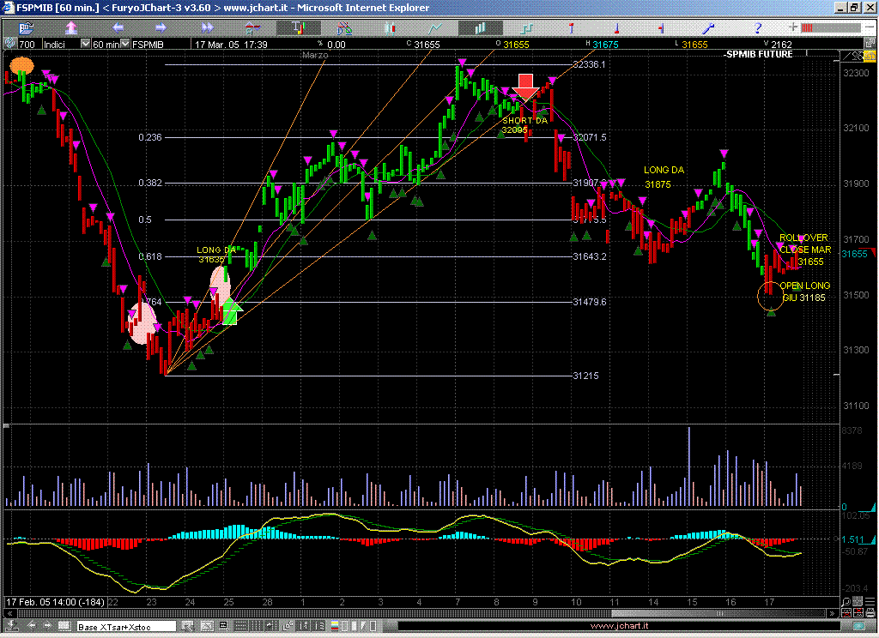Open settings with the wrench icon
This screenshot has height=638, width=879.
(709, 28)
